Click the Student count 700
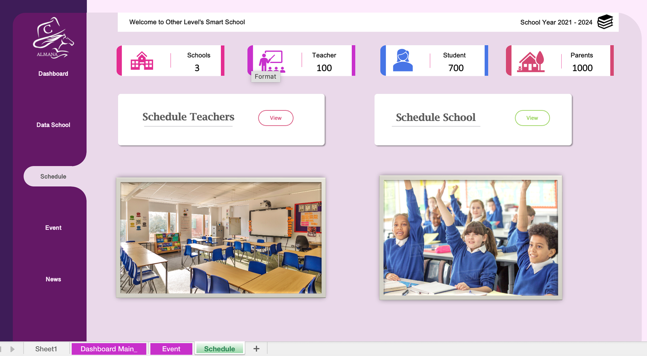647x356 pixels. [x=456, y=68]
